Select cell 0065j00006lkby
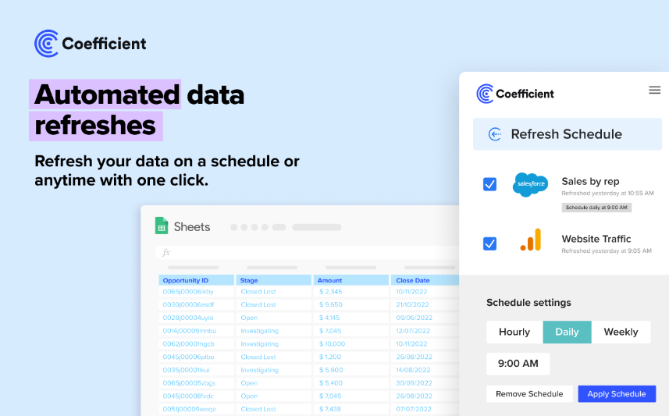Viewport: 669px width, 416px height. pyautogui.click(x=196, y=292)
